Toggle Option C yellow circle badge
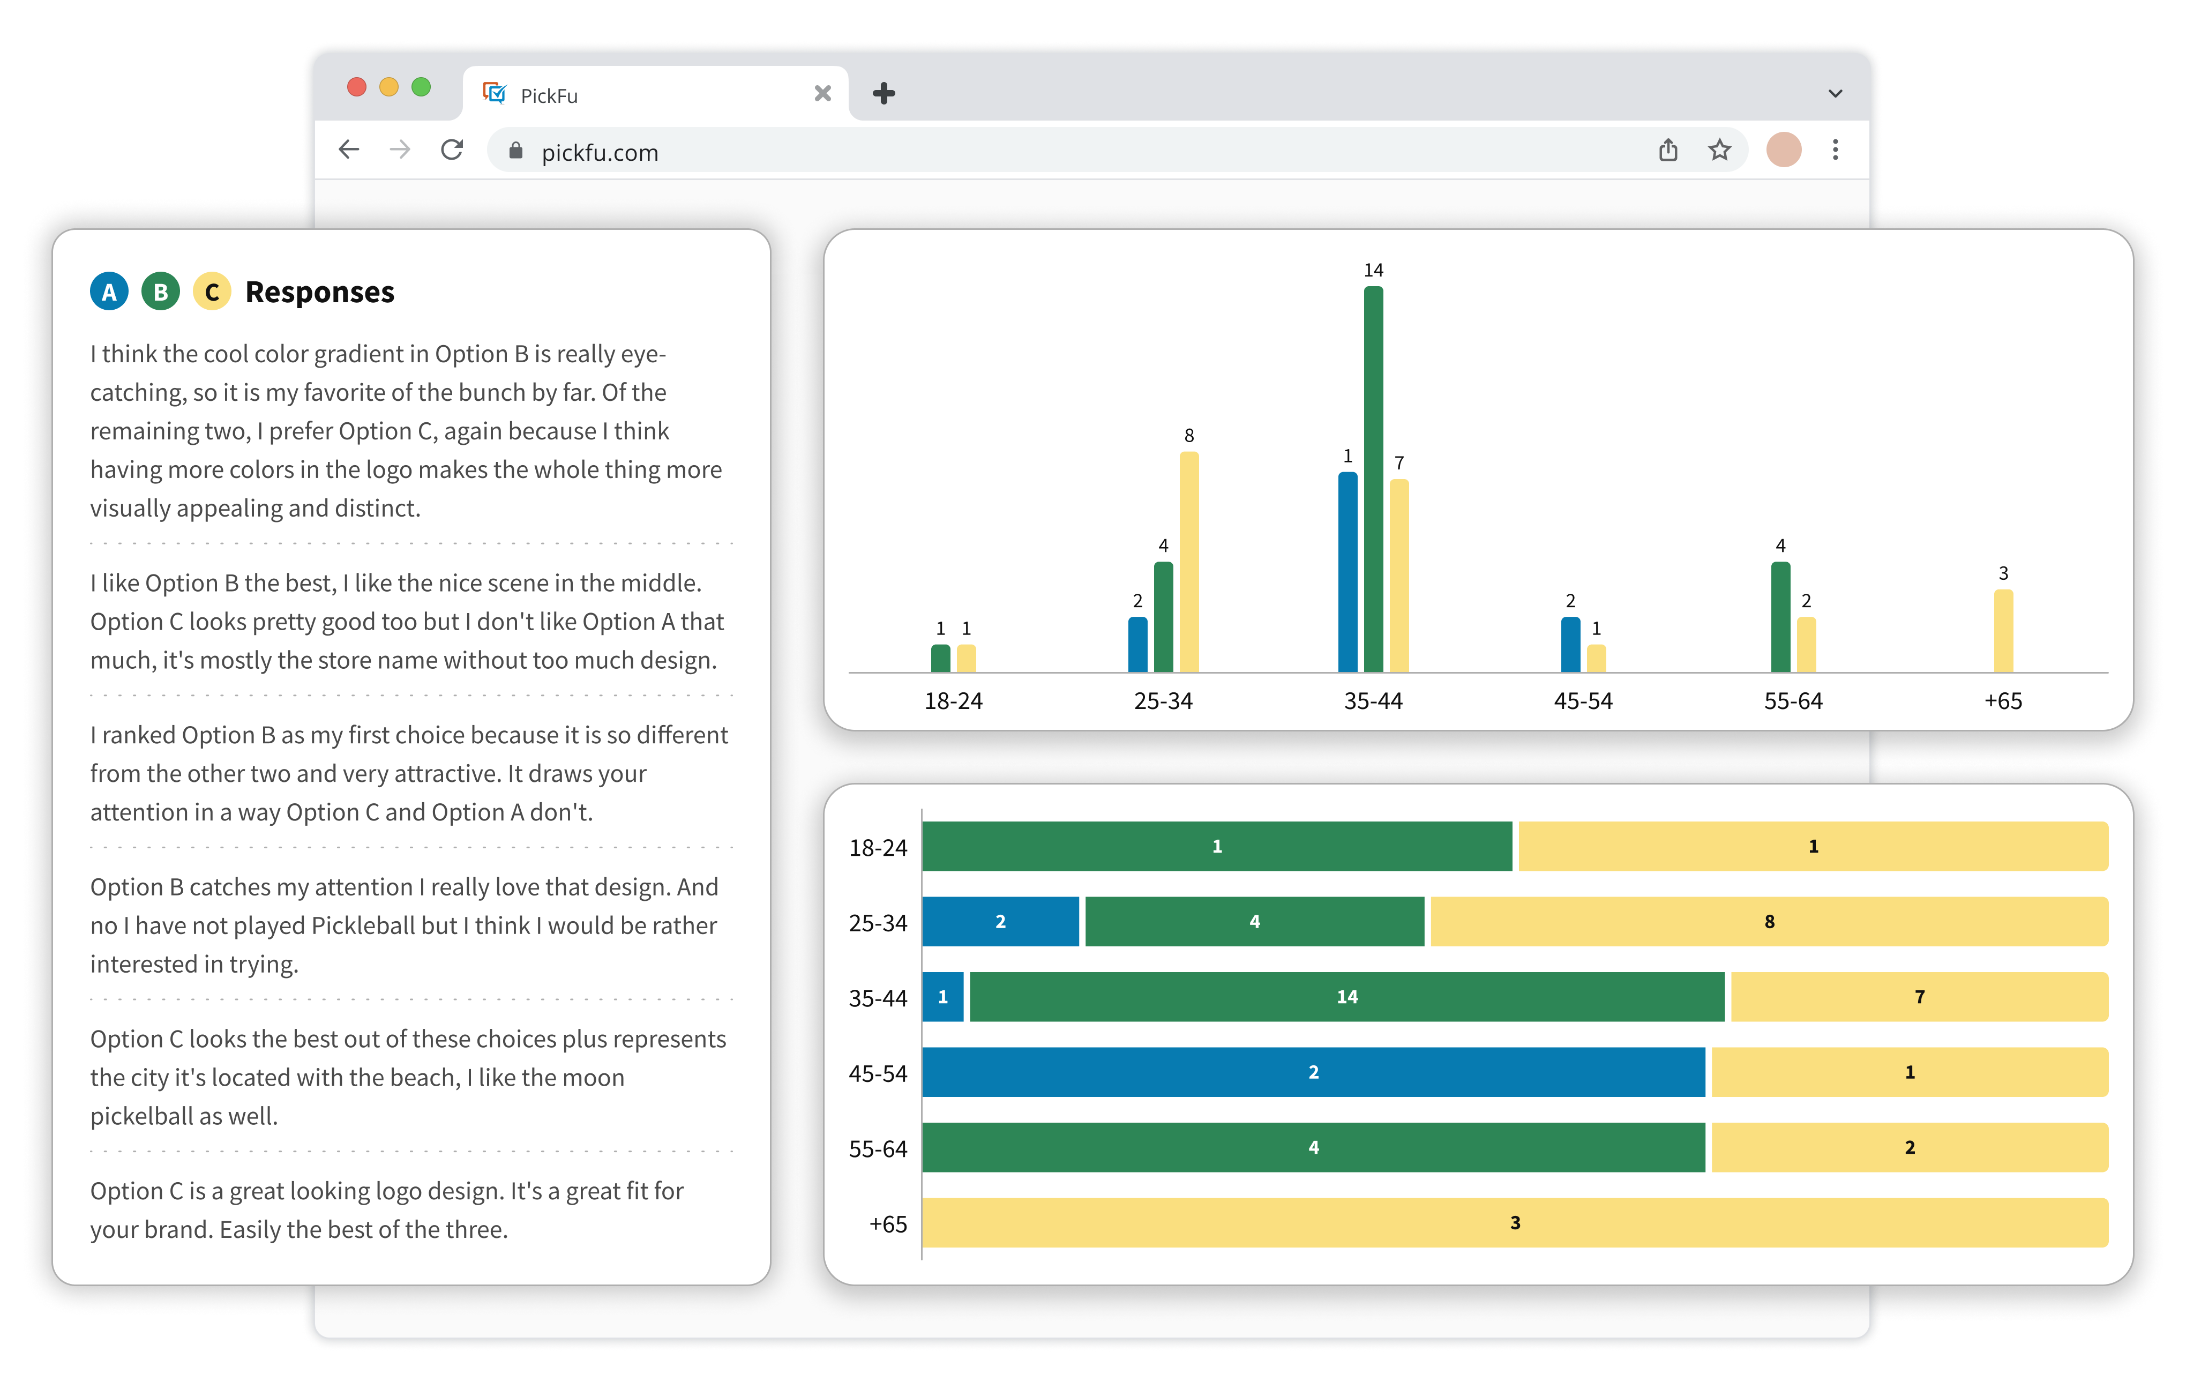This screenshot has width=2186, height=1389. pos(212,292)
